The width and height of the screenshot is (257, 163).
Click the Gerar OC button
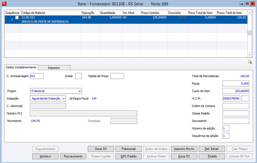tap(184, 156)
